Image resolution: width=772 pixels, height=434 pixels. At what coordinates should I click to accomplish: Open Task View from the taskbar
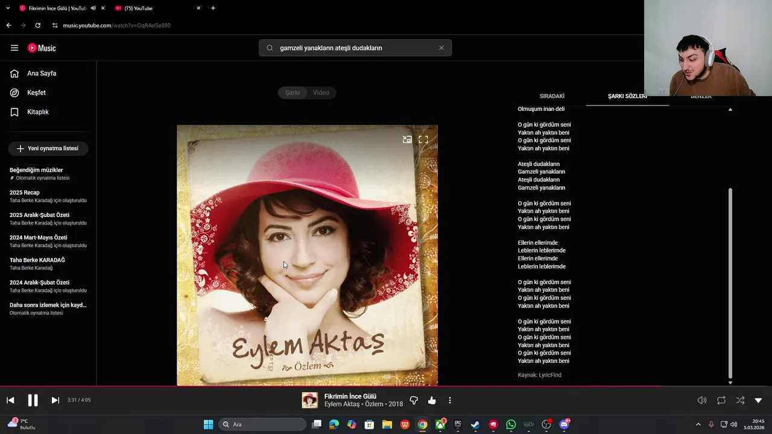[317, 424]
